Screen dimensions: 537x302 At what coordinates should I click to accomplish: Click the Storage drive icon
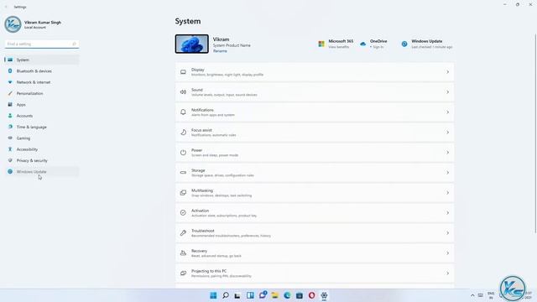[x=183, y=173]
